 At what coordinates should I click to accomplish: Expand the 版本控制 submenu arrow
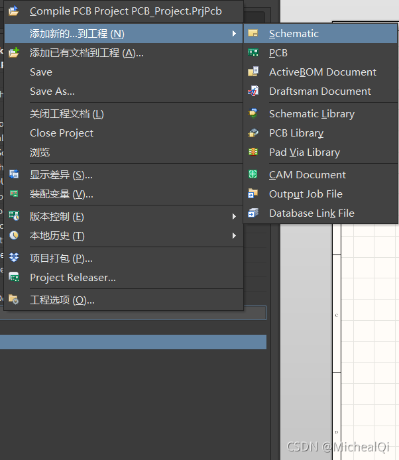coord(234,216)
